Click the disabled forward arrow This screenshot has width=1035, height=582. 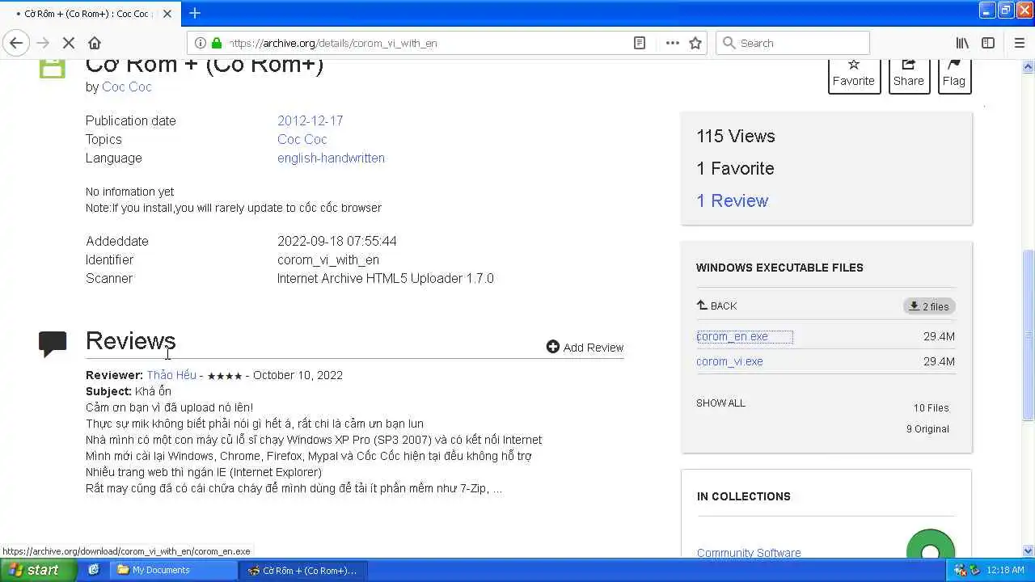[42, 43]
